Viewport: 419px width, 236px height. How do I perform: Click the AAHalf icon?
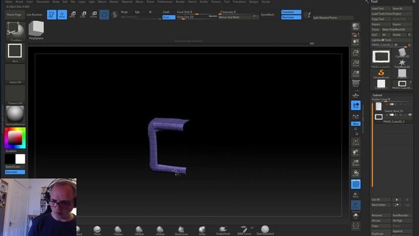pos(355,73)
